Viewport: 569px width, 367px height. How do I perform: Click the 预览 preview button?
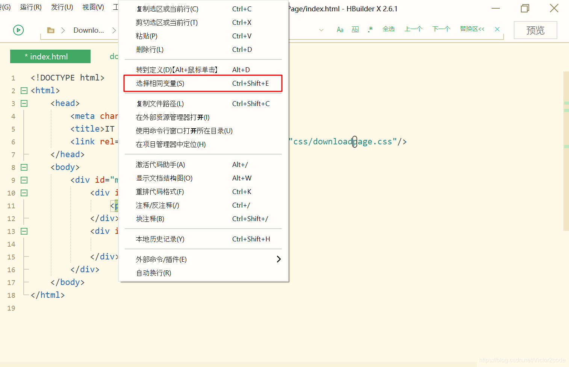click(536, 30)
